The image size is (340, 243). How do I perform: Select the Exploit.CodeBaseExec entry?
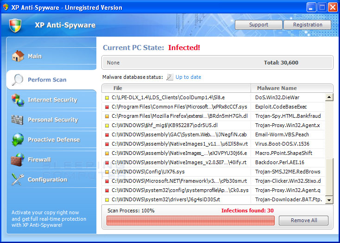coord(281,107)
